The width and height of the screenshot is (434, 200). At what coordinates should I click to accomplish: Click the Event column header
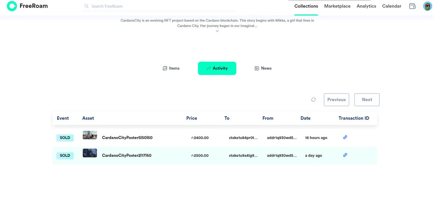tap(63, 118)
